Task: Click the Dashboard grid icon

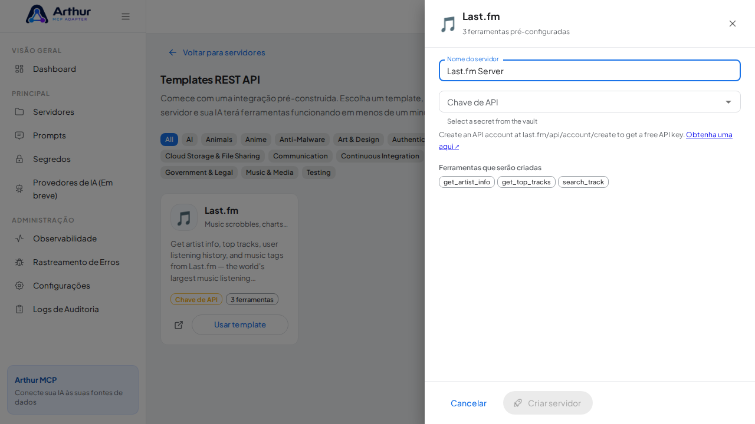Action: [19, 69]
